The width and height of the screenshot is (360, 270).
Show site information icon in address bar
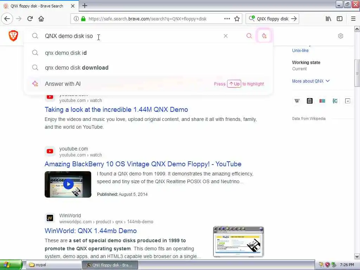[76, 19]
